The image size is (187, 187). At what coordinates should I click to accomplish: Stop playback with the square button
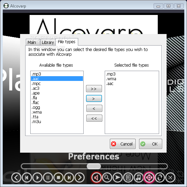point(58,177)
